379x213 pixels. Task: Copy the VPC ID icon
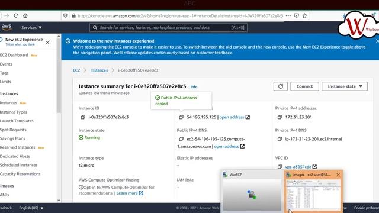[x=280, y=167]
